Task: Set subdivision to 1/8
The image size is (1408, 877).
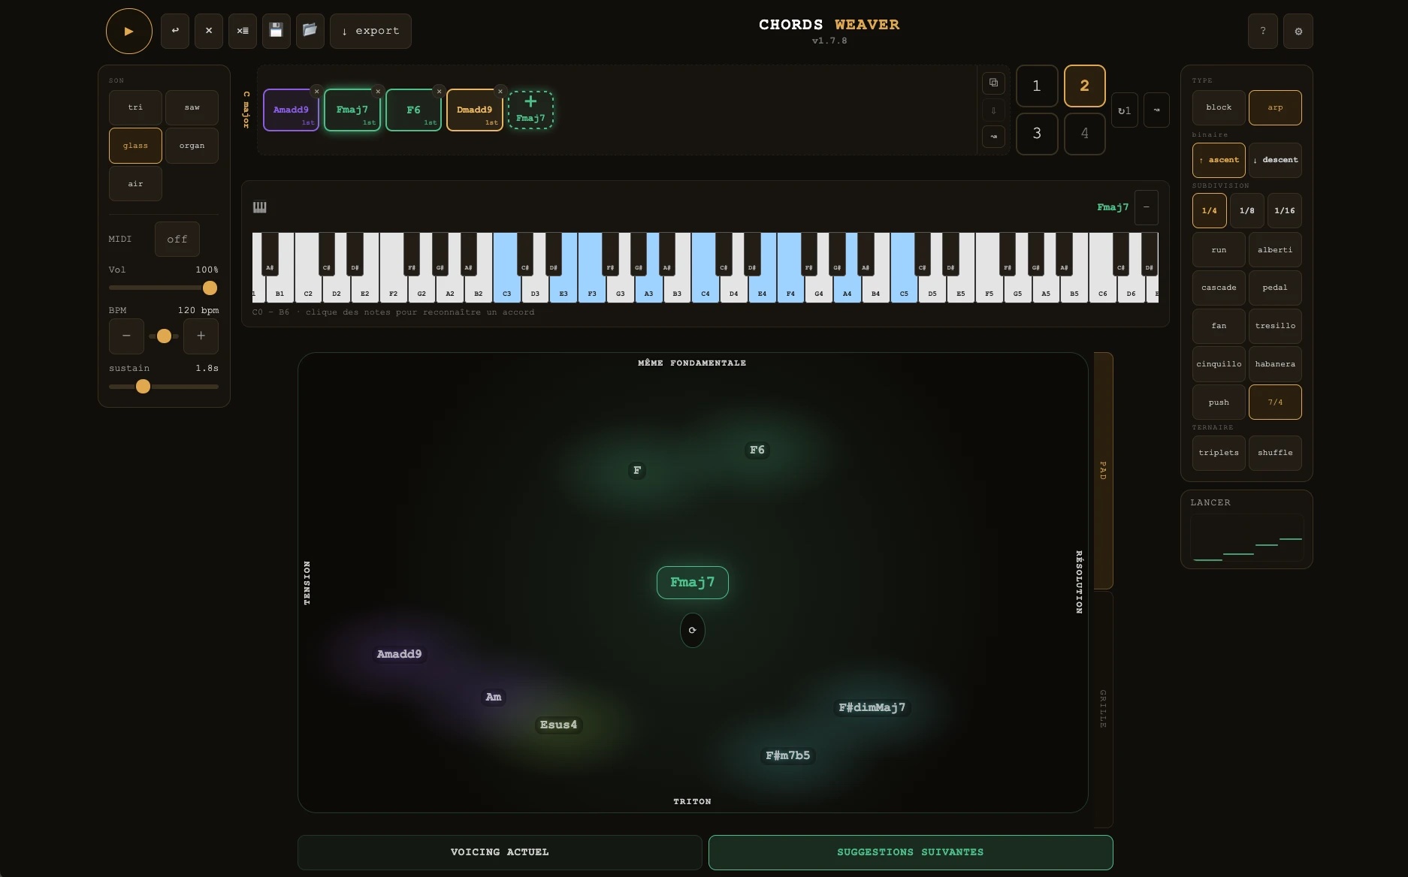Action: point(1247,211)
